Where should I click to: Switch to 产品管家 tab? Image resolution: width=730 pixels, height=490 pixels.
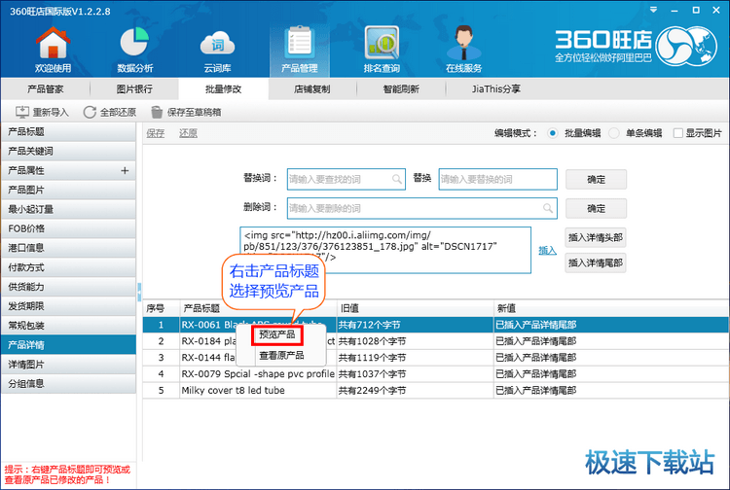point(45,88)
